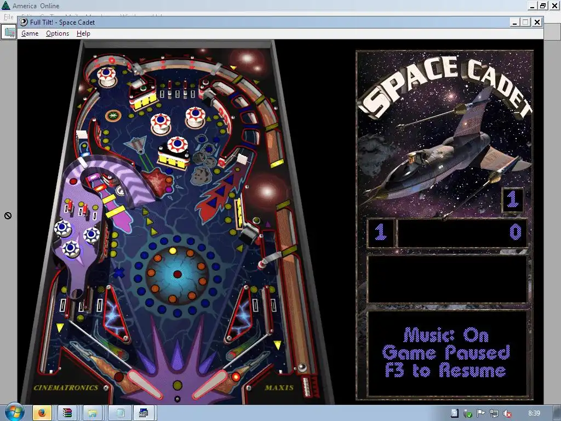Click the network tray icon

tap(494, 414)
